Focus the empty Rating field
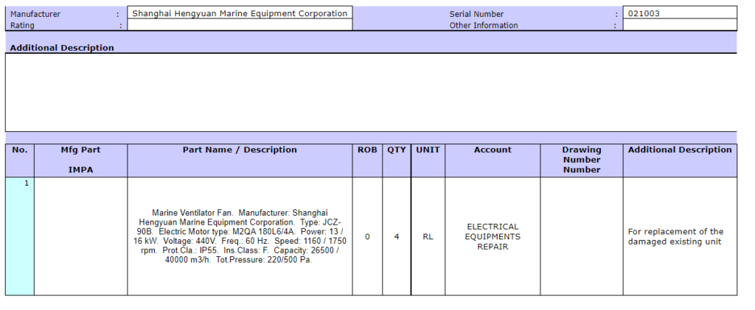Viewport: 755px width, 310px height. point(240,25)
